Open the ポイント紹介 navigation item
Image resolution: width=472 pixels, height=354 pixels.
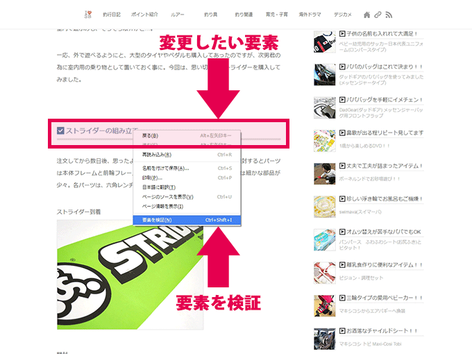[144, 15]
